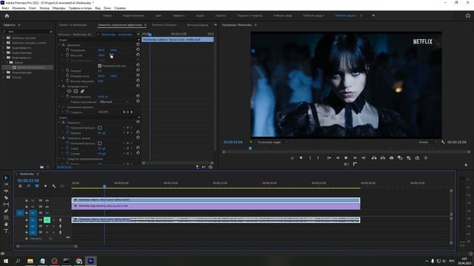Toggle timeline snapping magnet icon
474x266 pixels.
pos(29,186)
